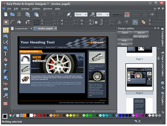The width and height of the screenshot is (167, 126).
Task: Open the 55% zoom dropdown
Action: click(103, 14)
